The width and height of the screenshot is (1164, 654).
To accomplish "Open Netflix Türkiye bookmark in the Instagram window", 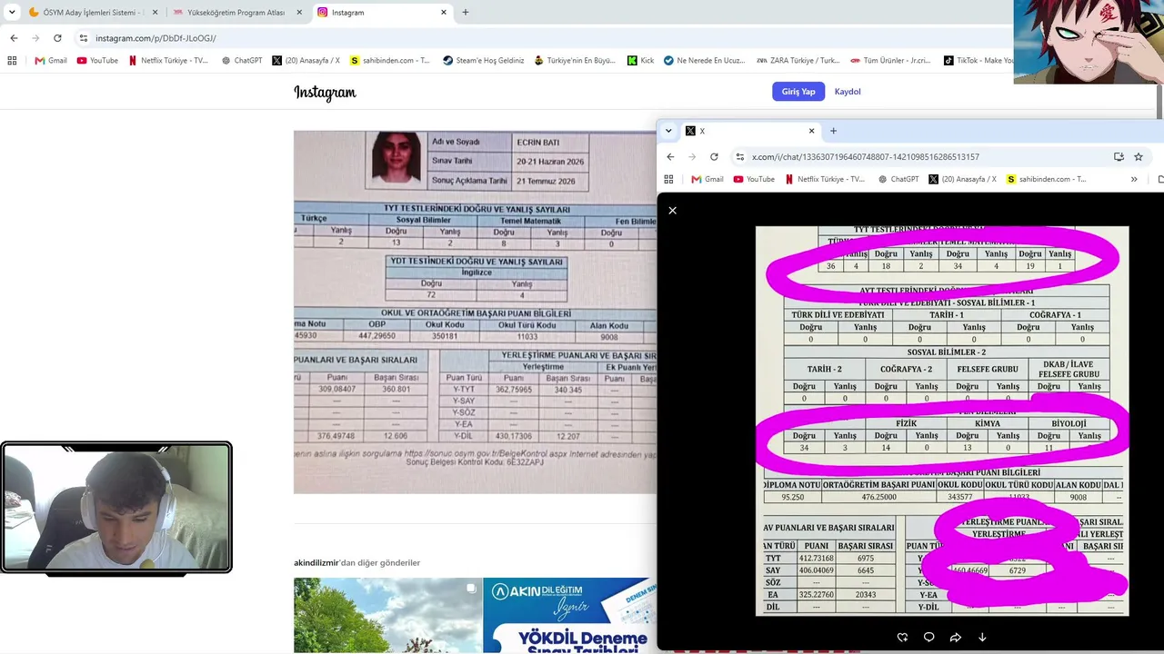I will click(168, 61).
